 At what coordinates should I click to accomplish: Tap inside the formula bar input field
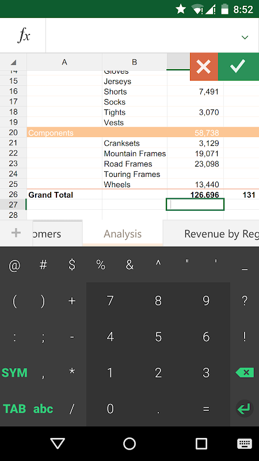point(142,36)
